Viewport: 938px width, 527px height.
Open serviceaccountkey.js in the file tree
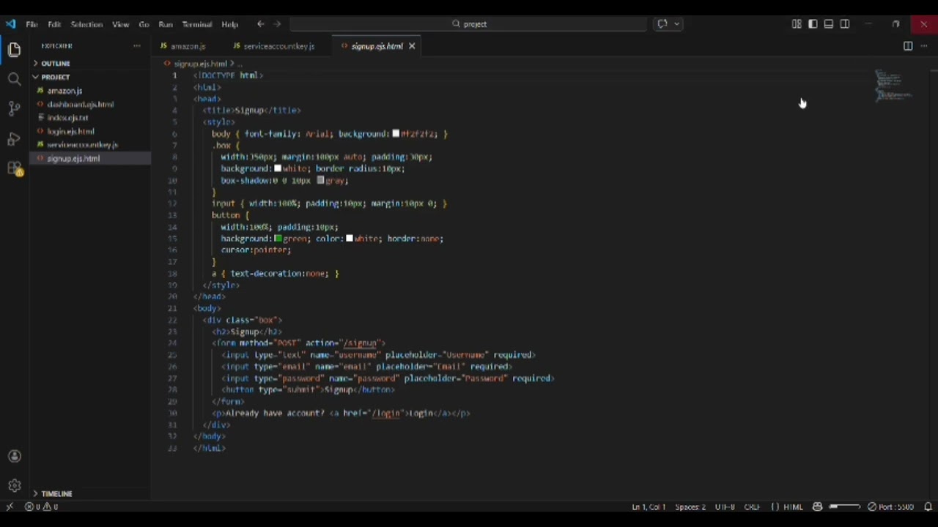[x=82, y=145]
